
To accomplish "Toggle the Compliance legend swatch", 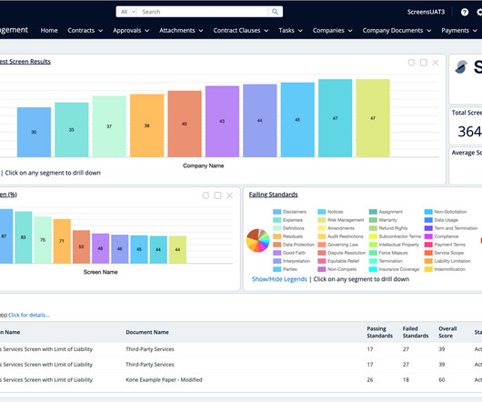I will [428, 236].
